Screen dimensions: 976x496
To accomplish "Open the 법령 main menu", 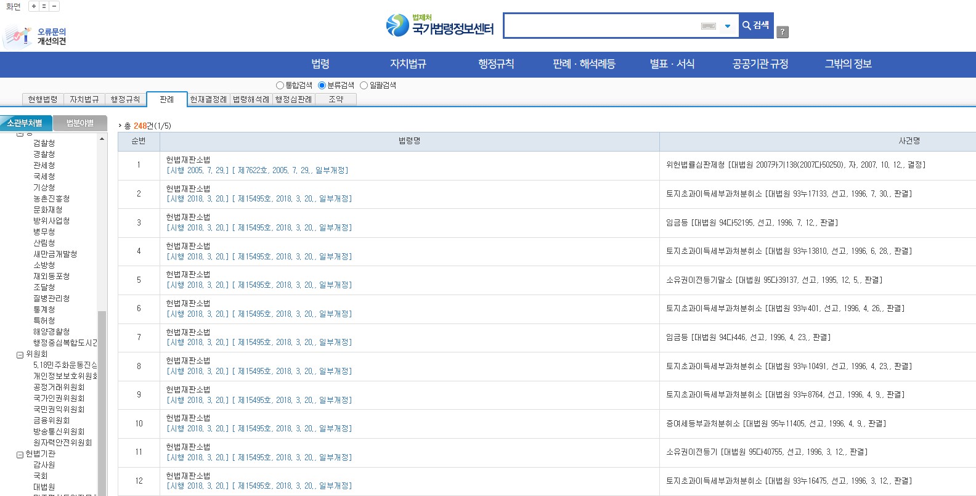I will (320, 64).
